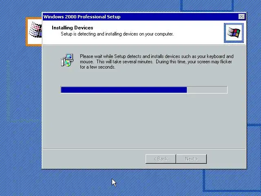The width and height of the screenshot is (261, 196).
Task: Click the device installation progress bar
Action: point(144,90)
